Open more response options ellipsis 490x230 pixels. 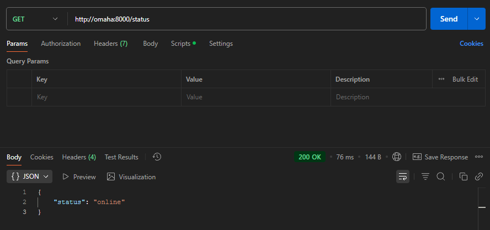479,157
